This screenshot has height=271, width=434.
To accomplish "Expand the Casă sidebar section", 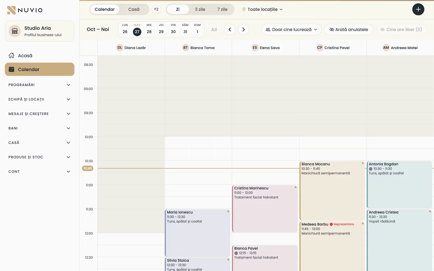I will (40, 143).
